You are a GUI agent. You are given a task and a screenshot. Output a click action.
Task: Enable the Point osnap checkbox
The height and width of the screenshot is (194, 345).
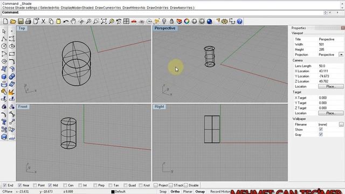[35, 185]
